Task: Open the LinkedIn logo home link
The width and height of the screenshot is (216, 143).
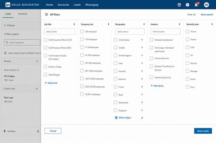Action: pyautogui.click(x=8, y=5)
